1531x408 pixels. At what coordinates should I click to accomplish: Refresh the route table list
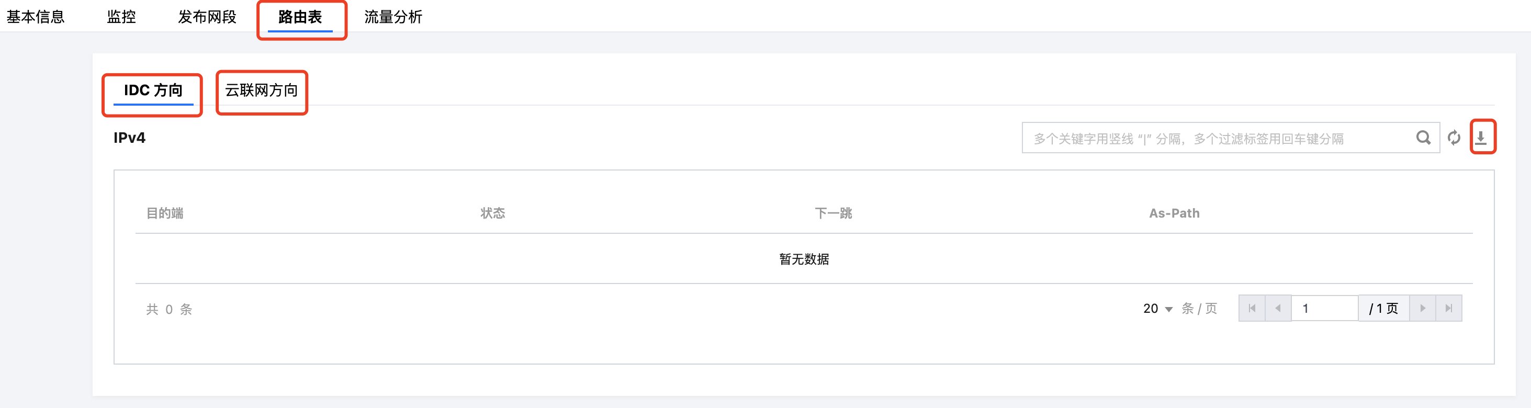(x=1454, y=138)
